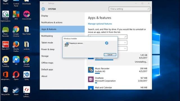Open Uplay desktop shortcut
The height and width of the screenshot is (101, 180).
point(26,76)
